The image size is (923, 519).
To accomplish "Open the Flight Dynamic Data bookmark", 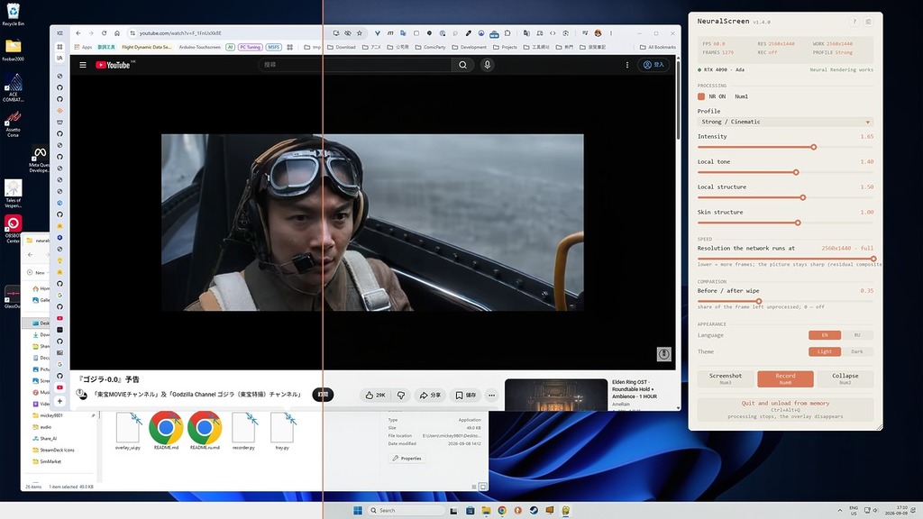I will click(x=147, y=47).
